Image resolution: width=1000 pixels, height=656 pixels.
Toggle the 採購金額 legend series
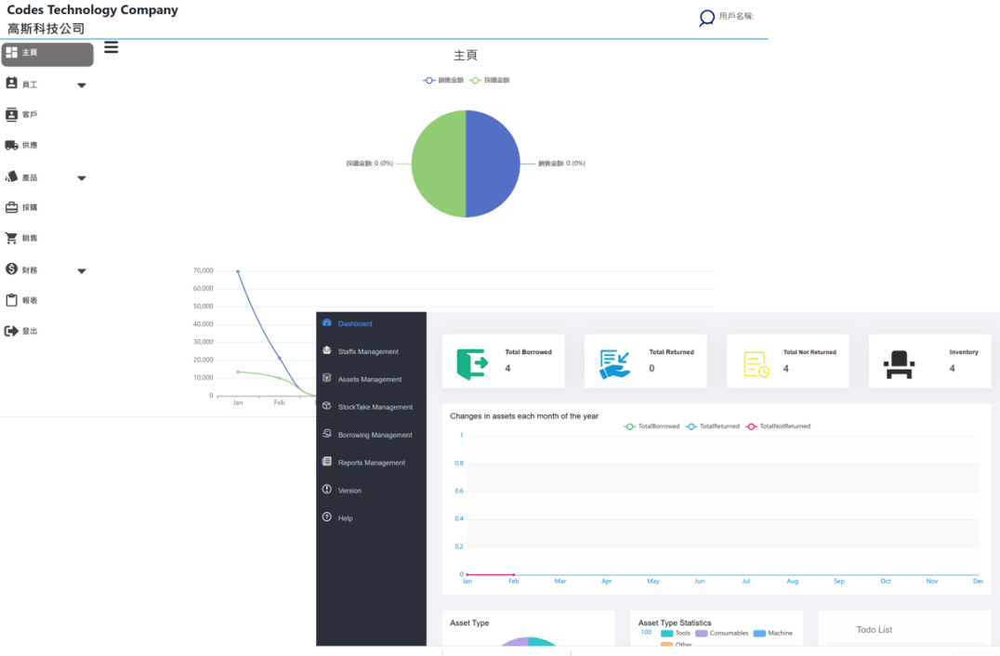[489, 81]
